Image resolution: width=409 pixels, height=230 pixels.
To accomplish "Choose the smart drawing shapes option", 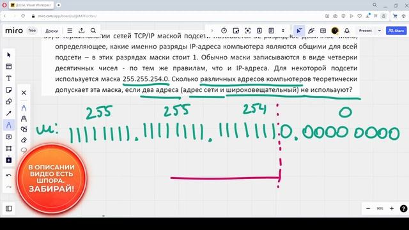I will [24, 129].
